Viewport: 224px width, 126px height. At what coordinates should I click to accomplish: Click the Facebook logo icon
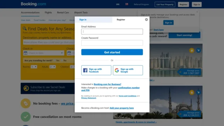(x=85, y=70)
